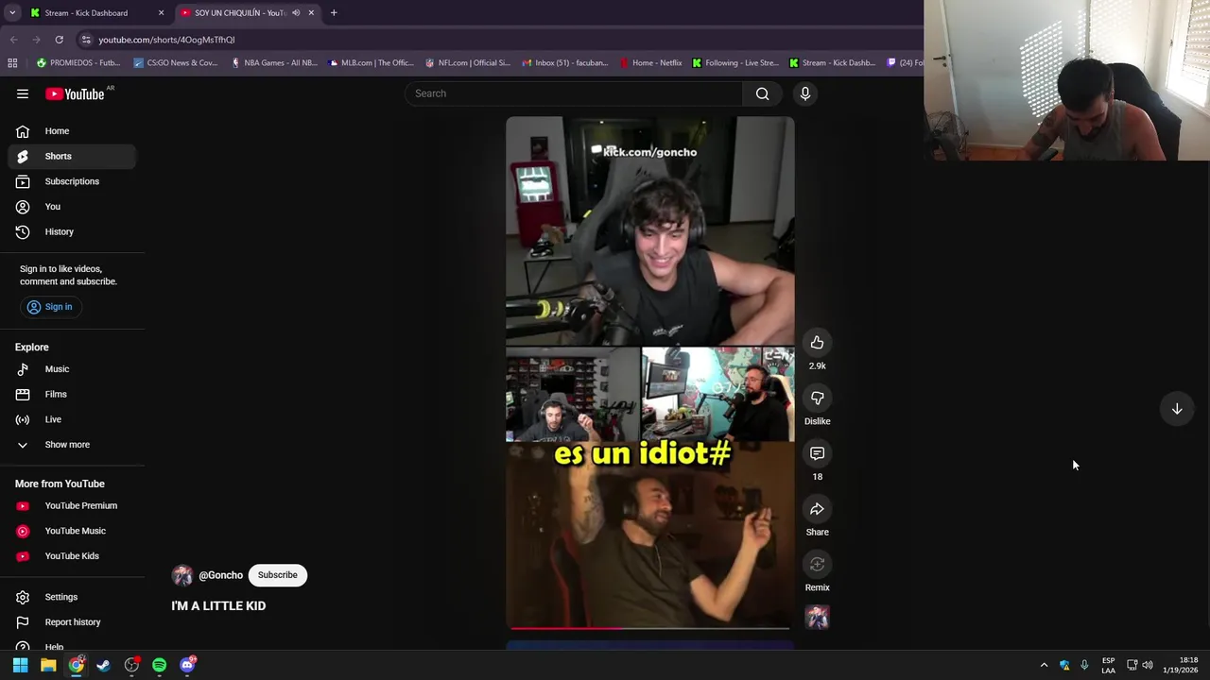Subscribe to the Goncho channel
This screenshot has width=1210, height=680.
[x=277, y=575]
